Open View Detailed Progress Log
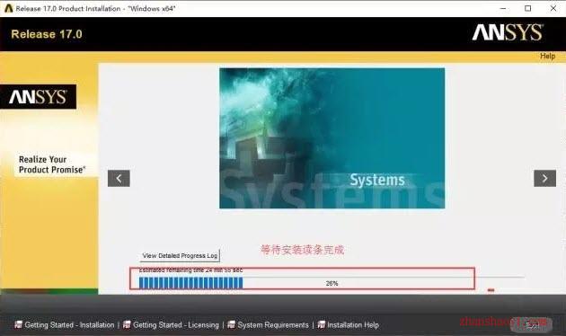Screen dimensions: 566x336 tap(180, 255)
